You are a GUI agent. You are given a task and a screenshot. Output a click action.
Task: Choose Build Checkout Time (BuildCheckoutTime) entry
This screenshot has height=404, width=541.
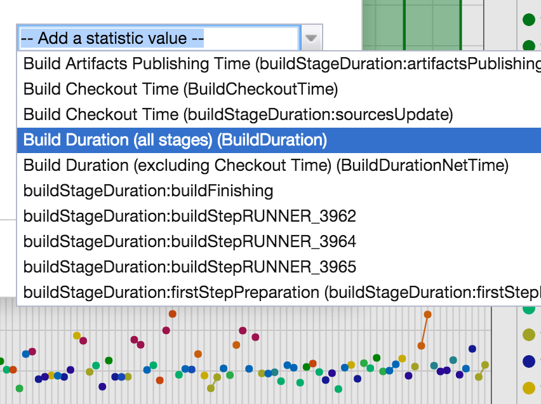tap(180, 89)
